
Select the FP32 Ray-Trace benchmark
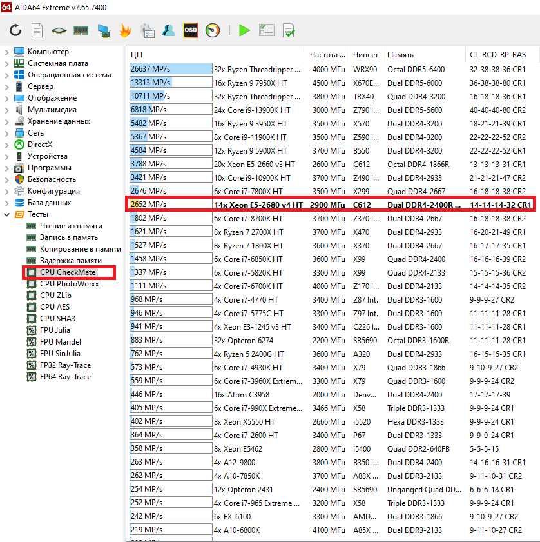coord(66,365)
